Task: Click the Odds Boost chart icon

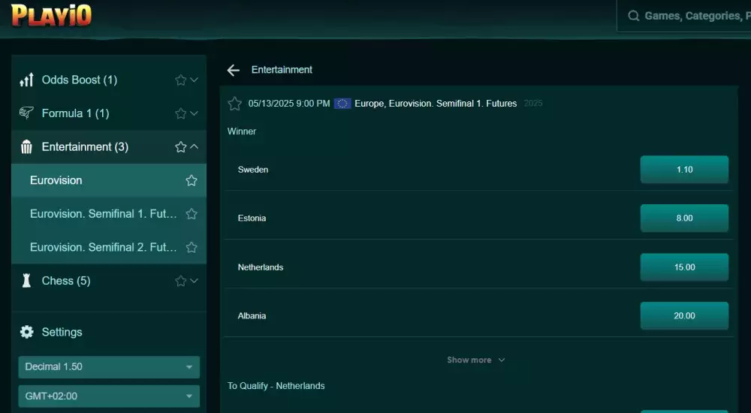Action: [26, 80]
